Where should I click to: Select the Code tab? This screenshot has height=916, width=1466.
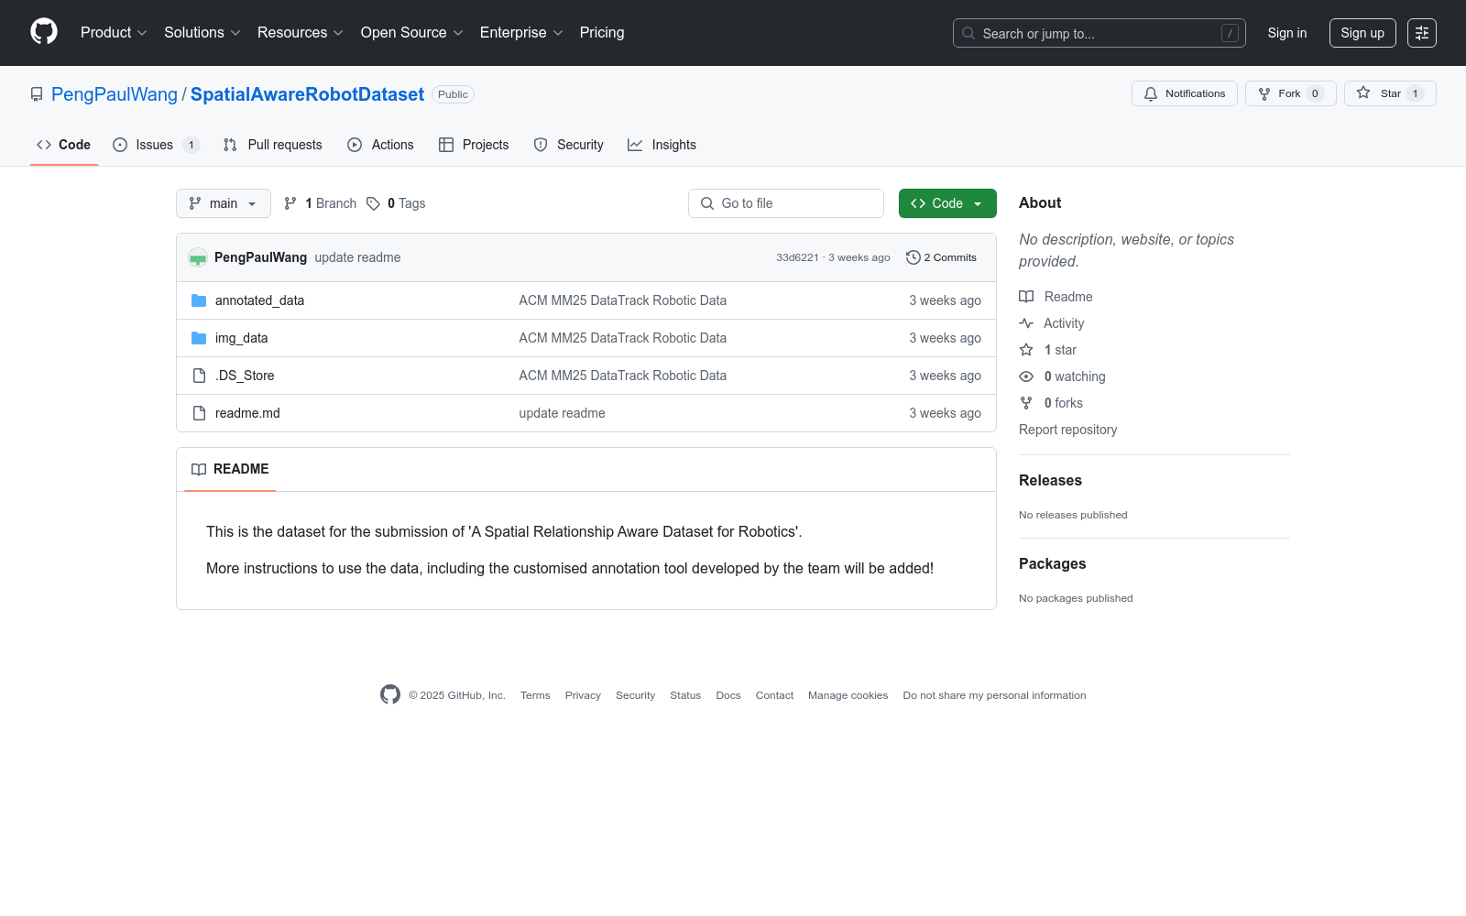click(x=64, y=145)
